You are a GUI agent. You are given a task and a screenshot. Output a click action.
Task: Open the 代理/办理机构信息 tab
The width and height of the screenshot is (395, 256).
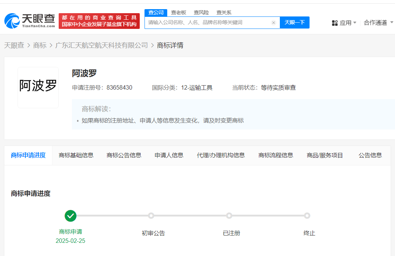click(x=221, y=155)
